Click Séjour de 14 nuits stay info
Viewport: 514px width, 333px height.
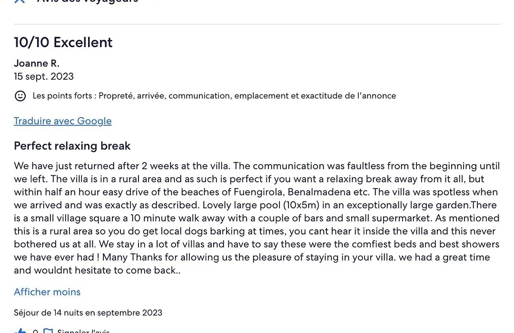(88, 313)
